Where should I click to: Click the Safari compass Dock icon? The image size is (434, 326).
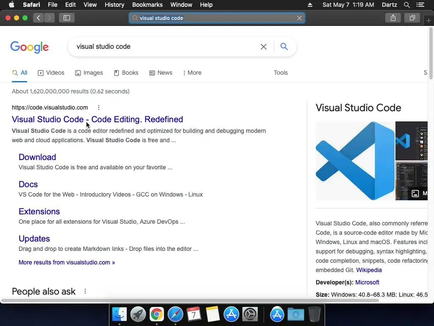pyautogui.click(x=175, y=315)
